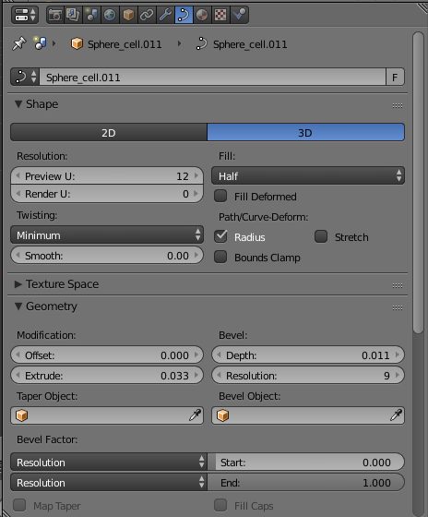
Task: Open the Fill mode Half dropdown
Action: click(x=308, y=175)
